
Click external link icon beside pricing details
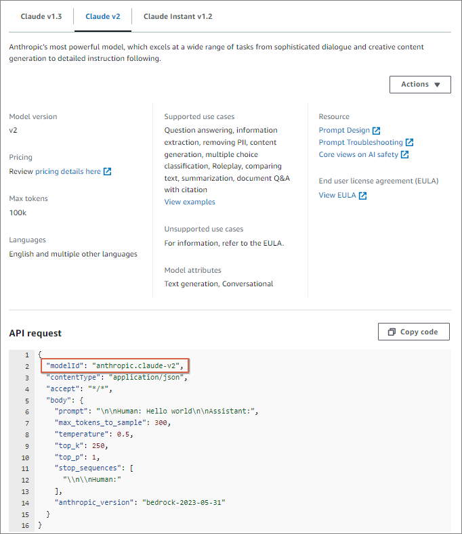tap(108, 171)
